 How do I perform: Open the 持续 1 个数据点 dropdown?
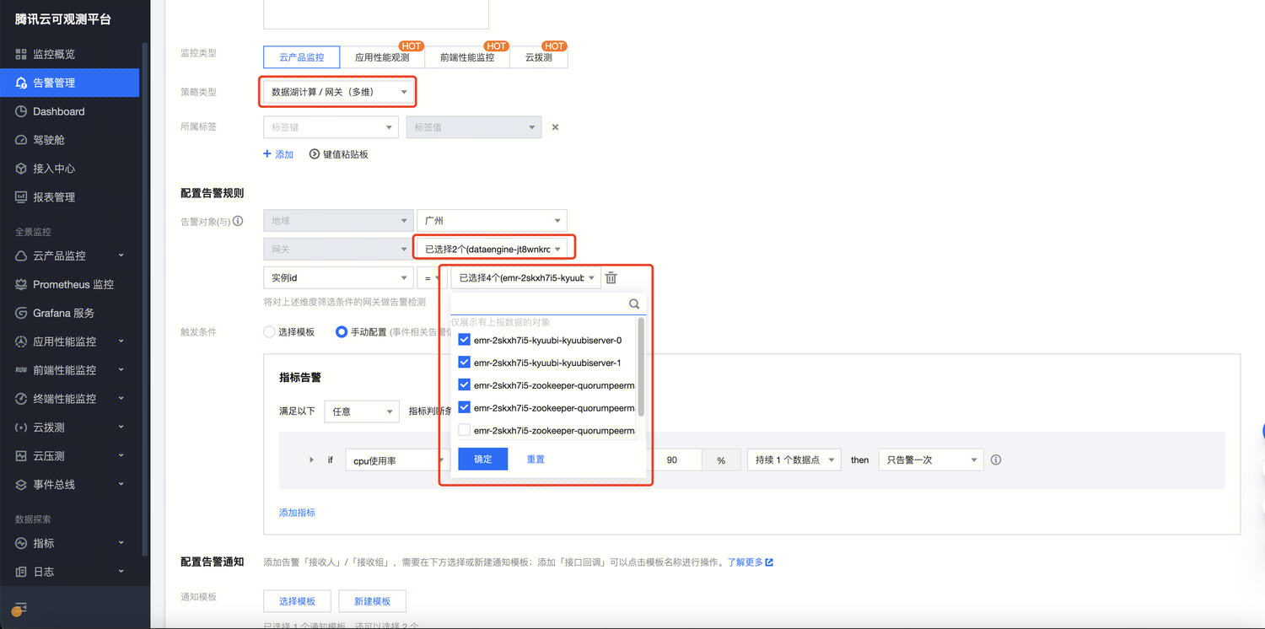(794, 460)
